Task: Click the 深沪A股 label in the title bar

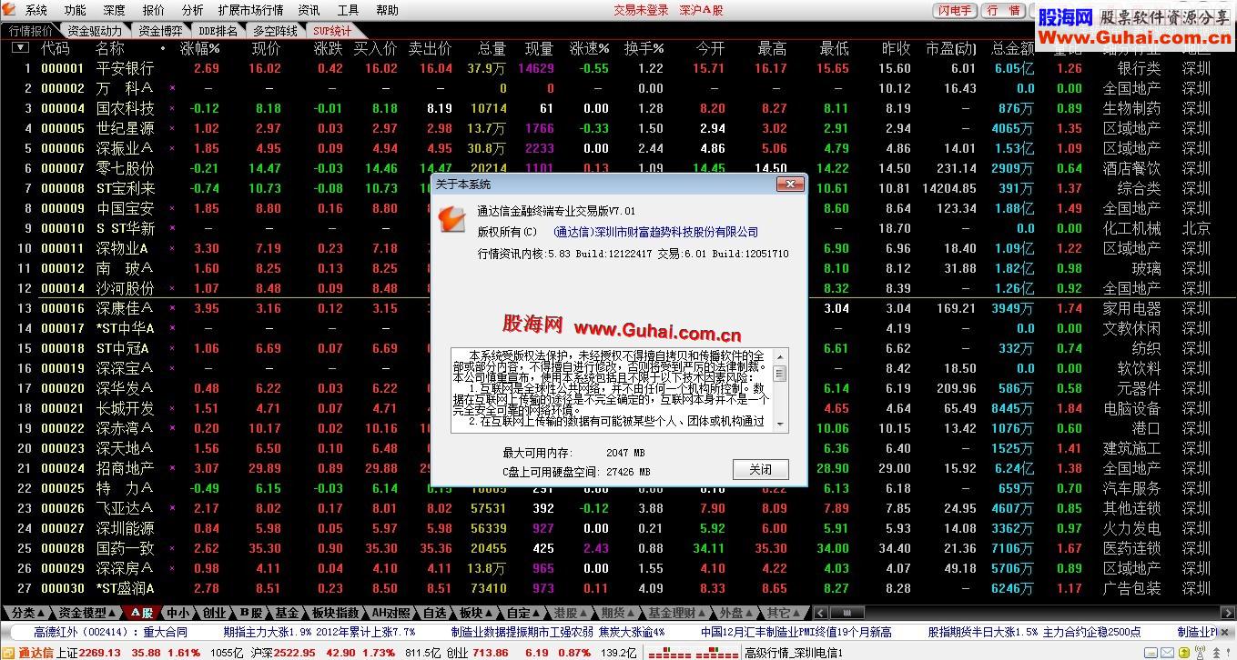Action: pos(701,10)
